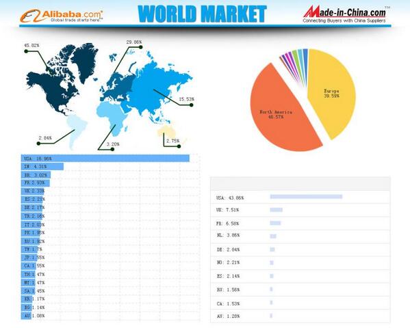Click the orange North America pie slice
The image size is (410, 328).
click(x=283, y=112)
